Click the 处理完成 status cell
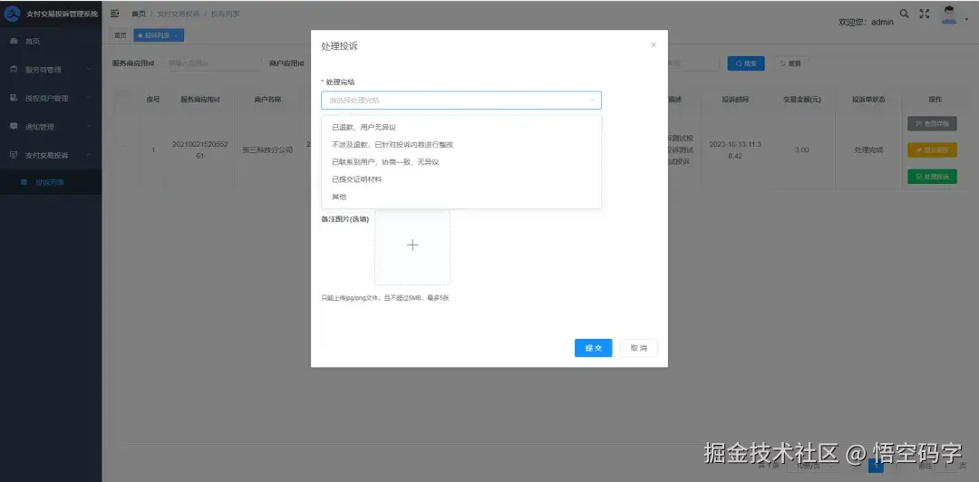979x482 pixels. 868,149
